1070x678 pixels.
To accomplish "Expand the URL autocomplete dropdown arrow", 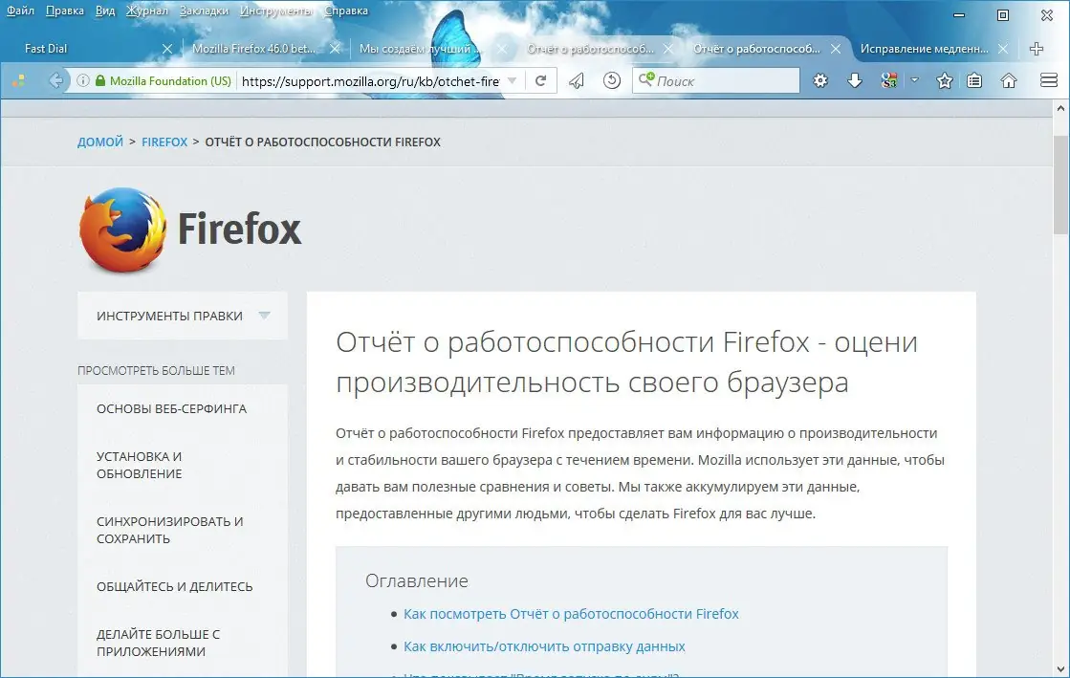I will pos(514,81).
